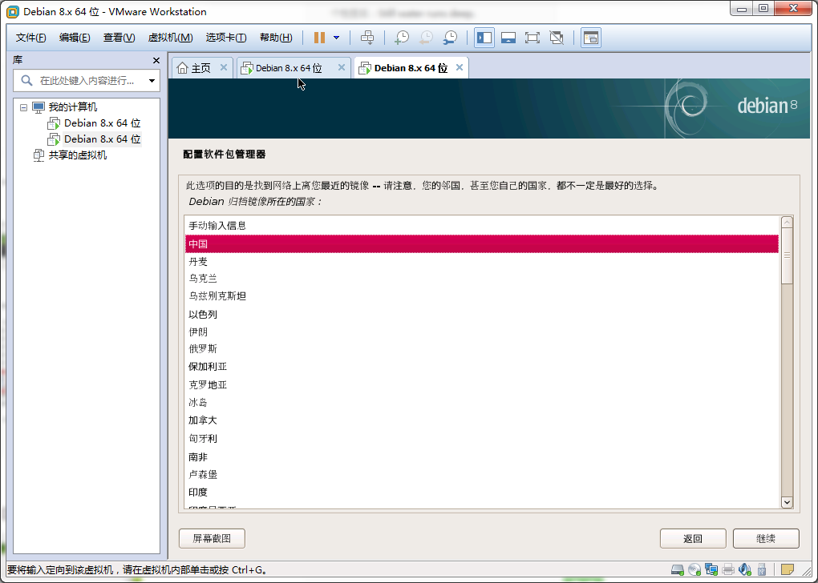Open the 文件(F) menu

[30, 38]
